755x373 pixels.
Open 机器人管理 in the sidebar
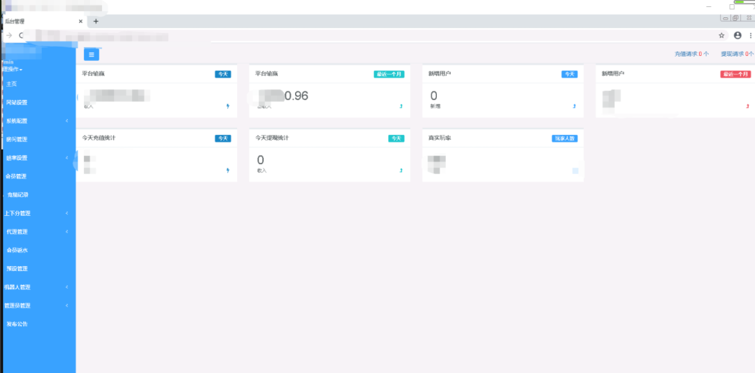(x=17, y=287)
